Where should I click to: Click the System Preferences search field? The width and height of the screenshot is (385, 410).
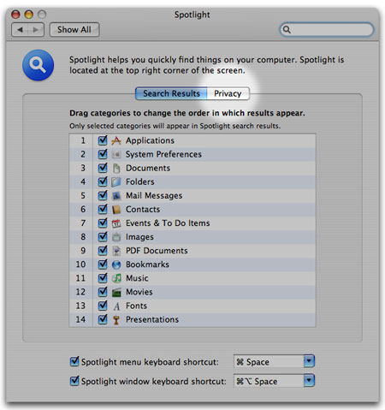click(327, 29)
